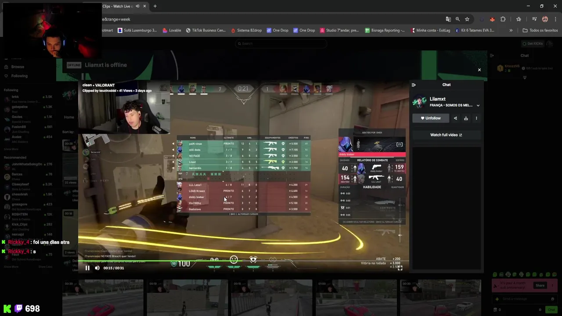Open the first red car clip thumbnail
The image size is (562, 316).
[x=103, y=297]
